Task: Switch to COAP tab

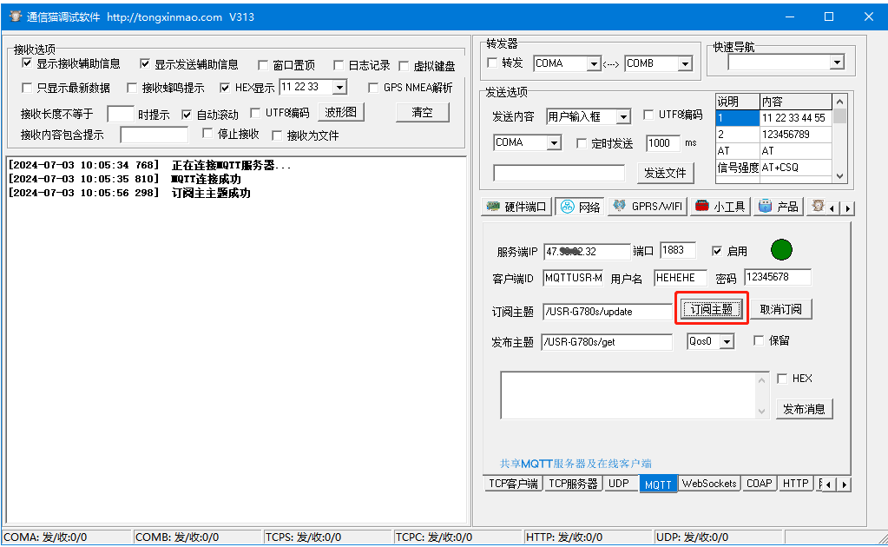Action: tap(759, 484)
